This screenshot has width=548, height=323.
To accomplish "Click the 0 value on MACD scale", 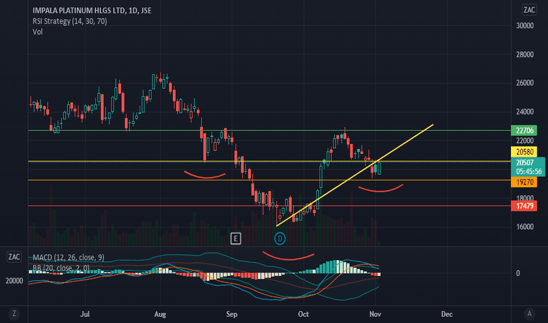I will pyautogui.click(x=518, y=273).
